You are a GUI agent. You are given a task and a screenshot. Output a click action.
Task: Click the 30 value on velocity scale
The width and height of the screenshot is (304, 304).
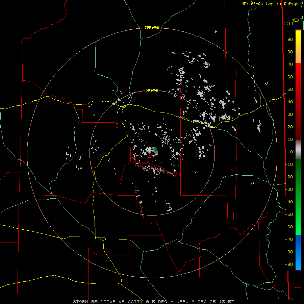pos(290,115)
